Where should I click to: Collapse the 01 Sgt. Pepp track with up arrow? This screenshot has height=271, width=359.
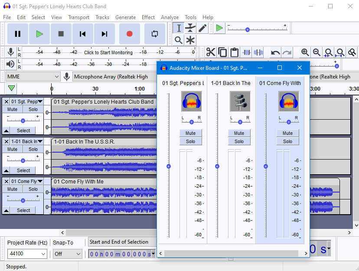[x=6, y=131]
